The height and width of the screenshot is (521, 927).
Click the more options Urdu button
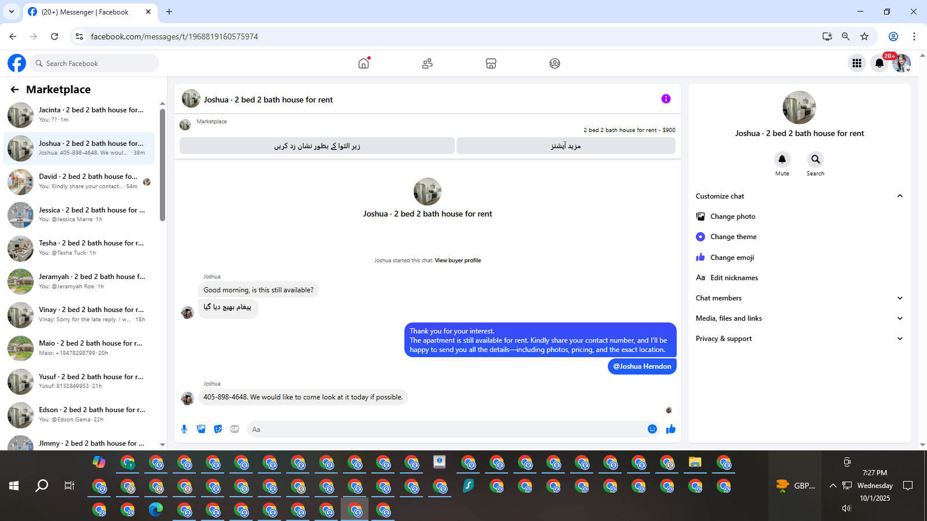click(x=566, y=146)
